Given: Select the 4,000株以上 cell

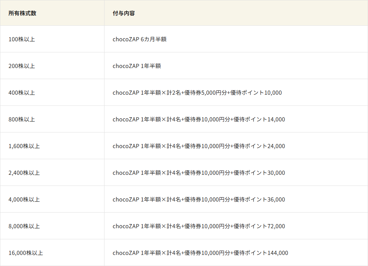Looking at the screenshot, I should [x=24, y=199].
